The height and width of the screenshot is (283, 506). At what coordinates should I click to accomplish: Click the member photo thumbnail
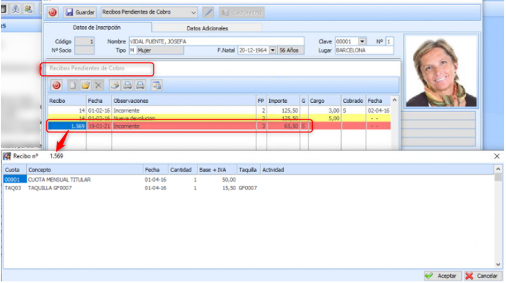tap(441, 71)
